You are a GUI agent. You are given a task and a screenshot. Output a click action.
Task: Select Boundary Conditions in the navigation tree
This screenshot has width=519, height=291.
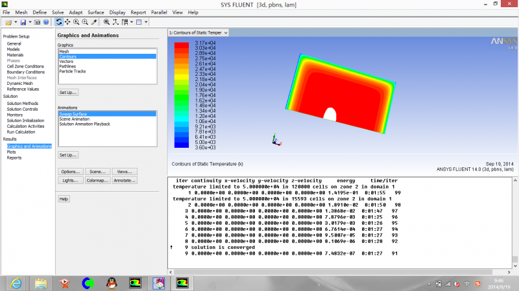25,71
